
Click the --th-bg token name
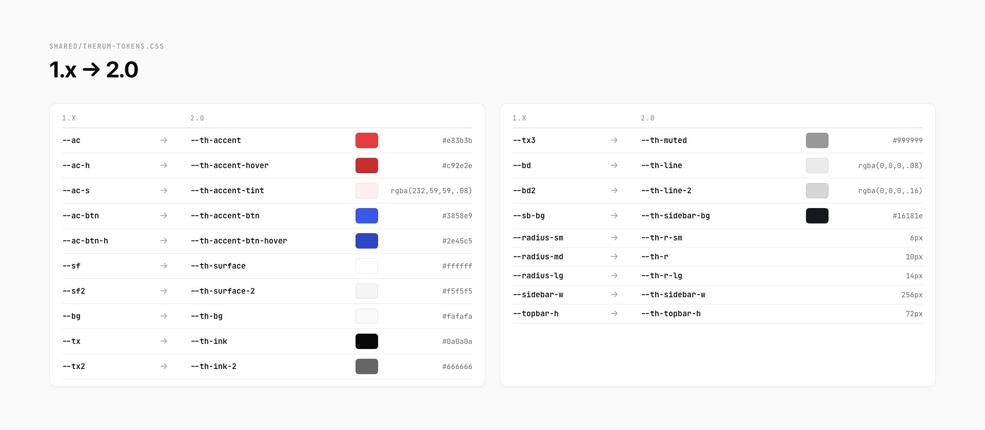[207, 316]
